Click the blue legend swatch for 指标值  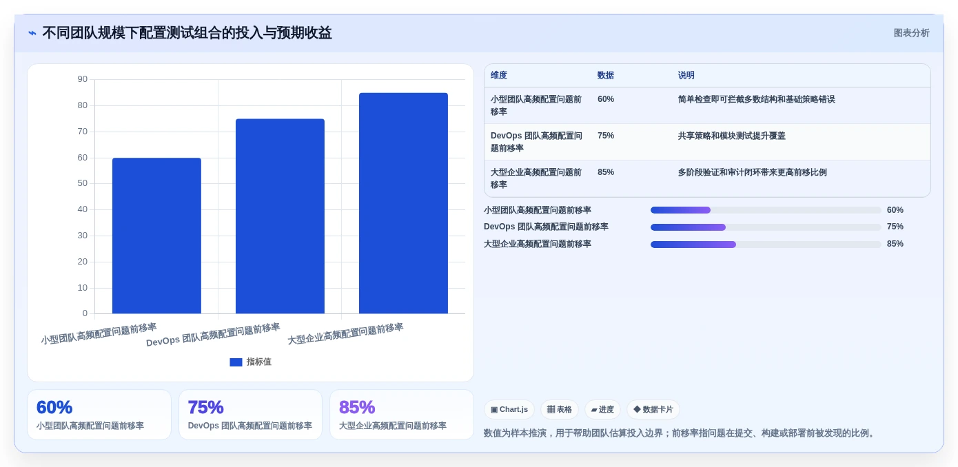point(236,362)
